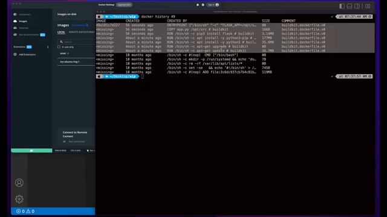Open Docker Desktop settings gear in header
The height and width of the screenshot is (217, 387).
pyautogui.click(x=203, y=5)
